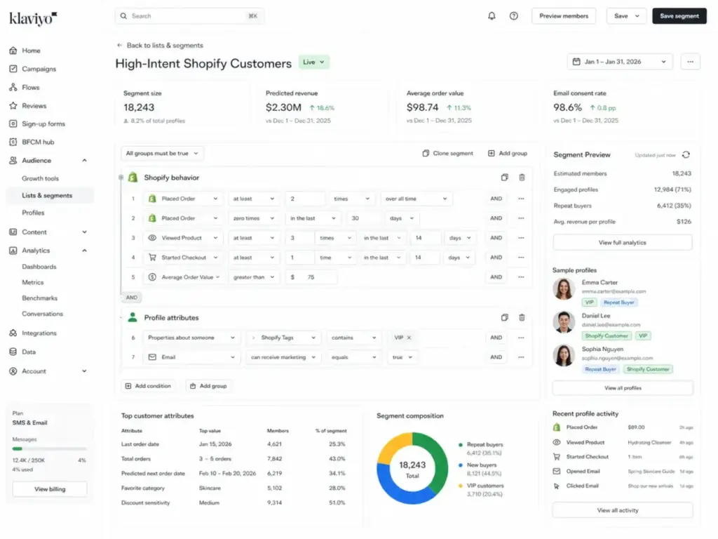Open the notifications bell
Image resolution: width=718 pixels, height=539 pixels.
492,16
